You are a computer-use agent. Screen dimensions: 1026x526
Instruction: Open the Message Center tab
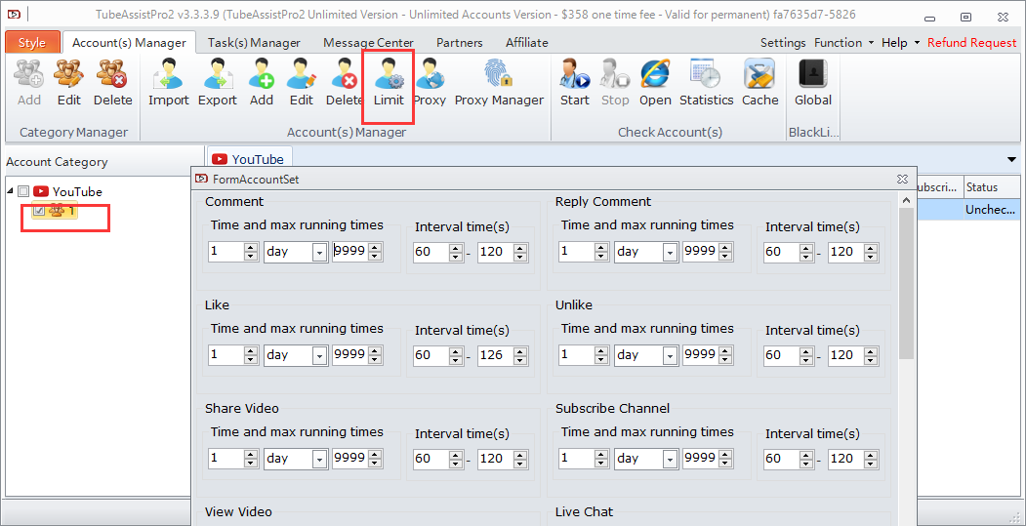370,43
